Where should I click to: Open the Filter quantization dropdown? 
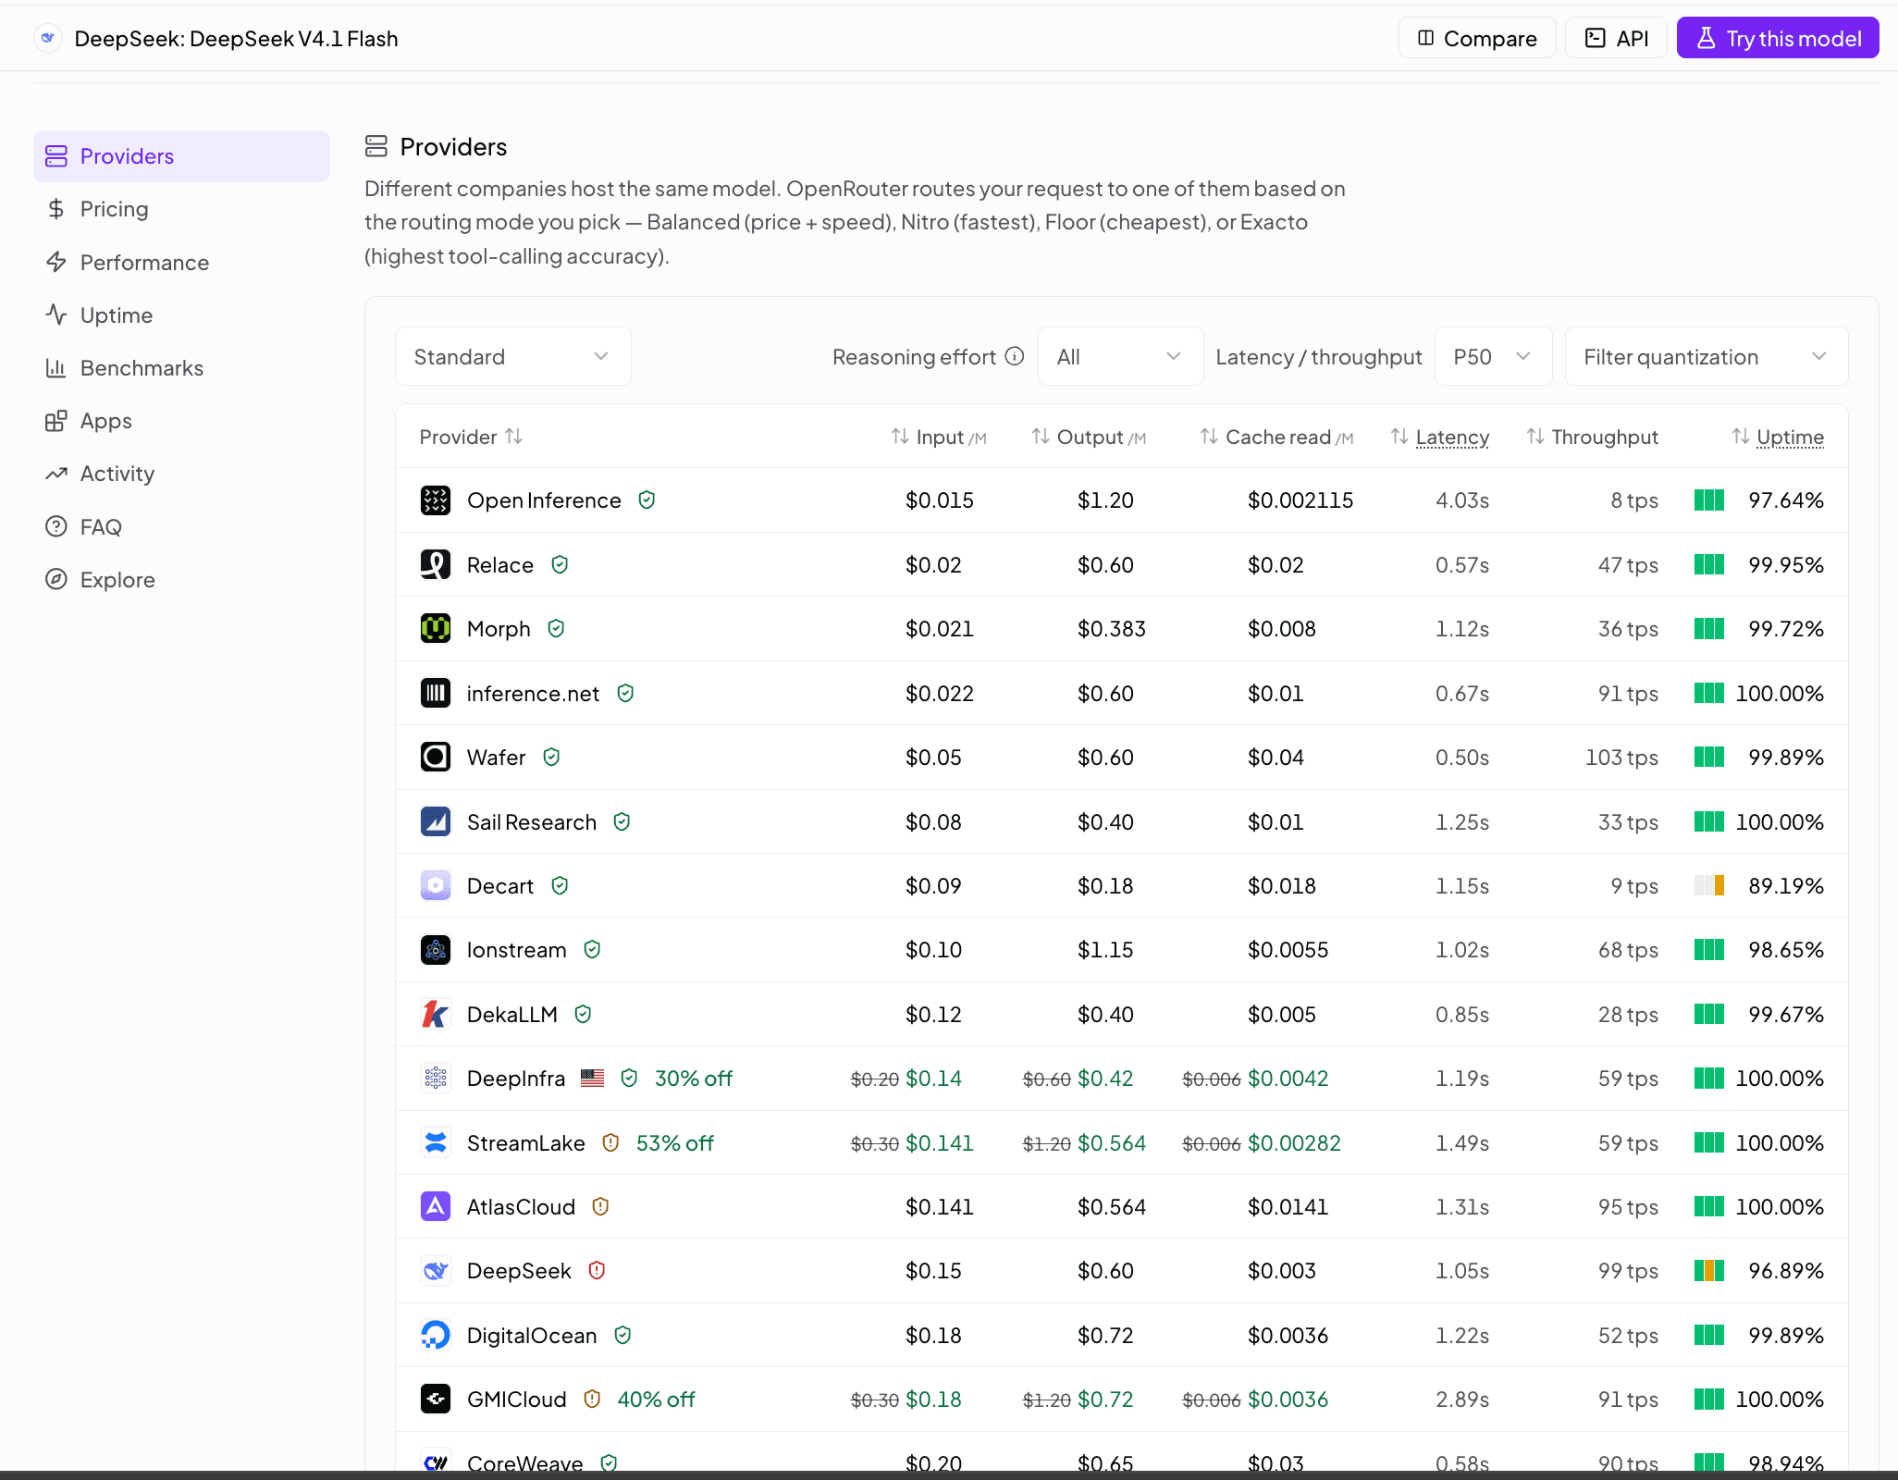point(1707,356)
